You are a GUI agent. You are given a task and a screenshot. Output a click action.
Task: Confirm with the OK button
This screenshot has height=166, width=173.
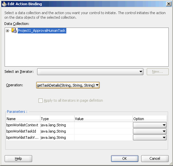click(124, 158)
